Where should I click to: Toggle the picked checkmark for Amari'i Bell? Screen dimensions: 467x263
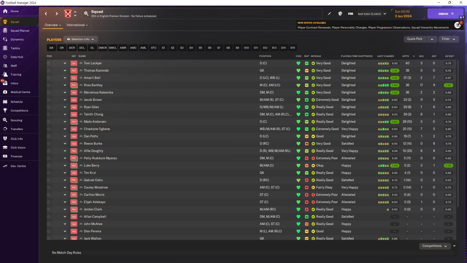coord(49,78)
